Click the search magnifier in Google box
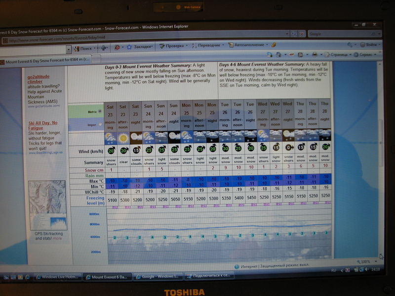 (x=373, y=34)
